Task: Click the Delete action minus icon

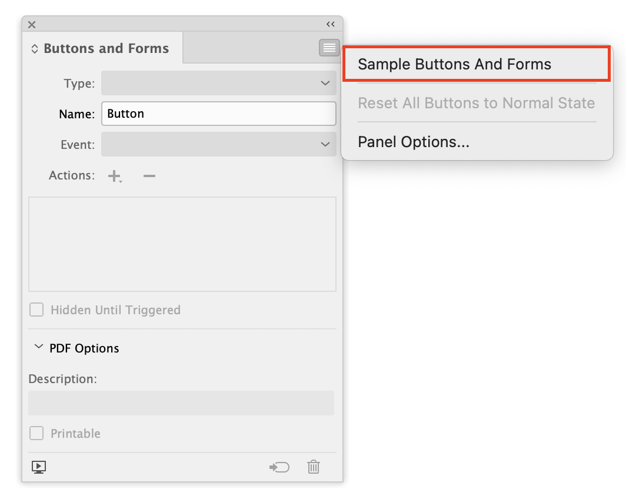Action: point(149,175)
